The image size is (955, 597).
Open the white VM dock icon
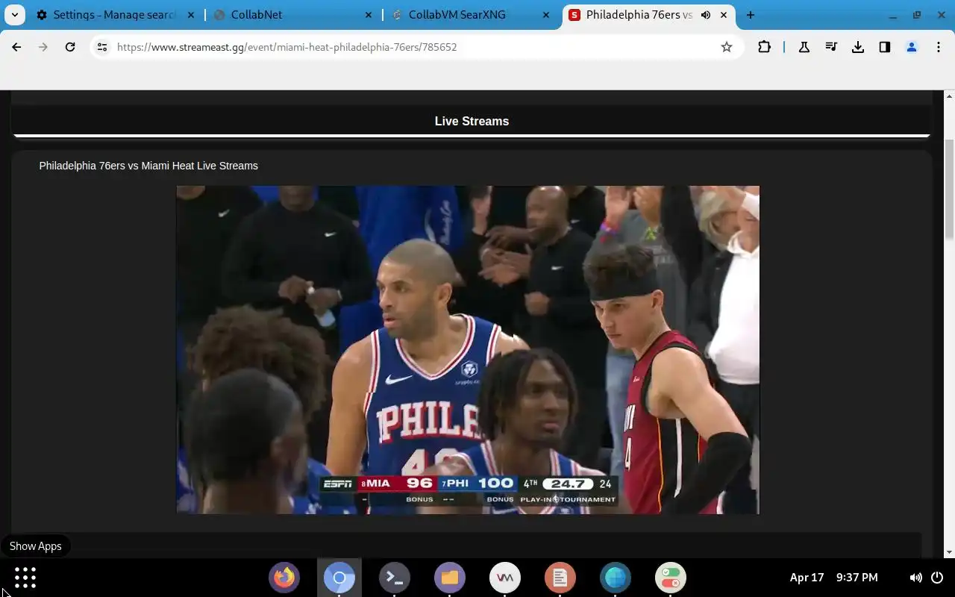click(x=505, y=578)
